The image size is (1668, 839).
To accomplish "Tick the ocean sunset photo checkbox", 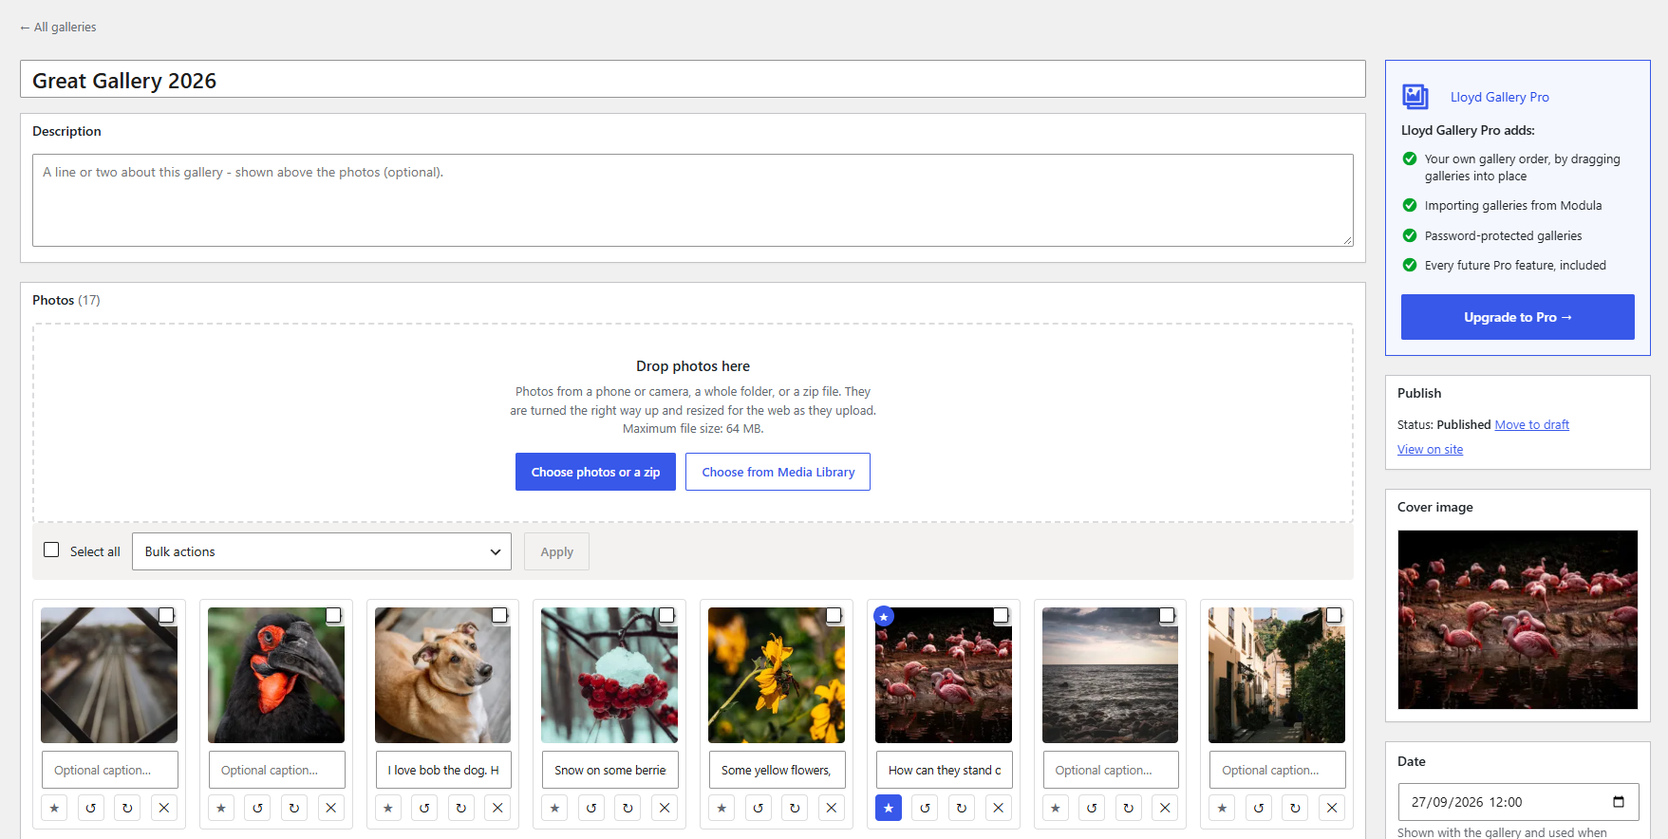I will click(x=1167, y=615).
